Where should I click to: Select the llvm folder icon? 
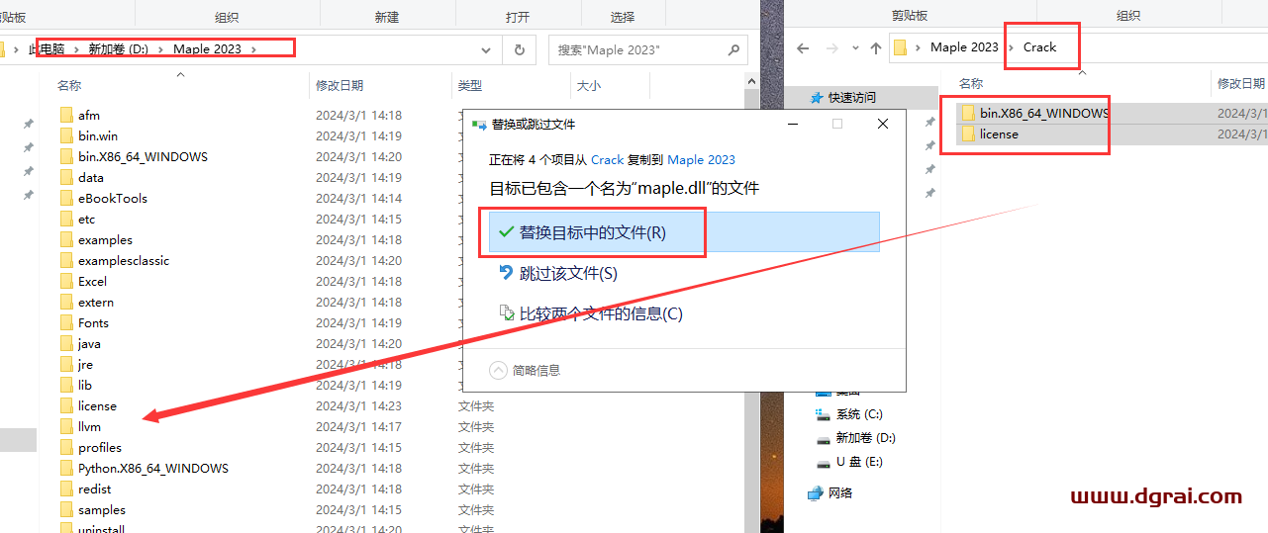click(x=66, y=426)
